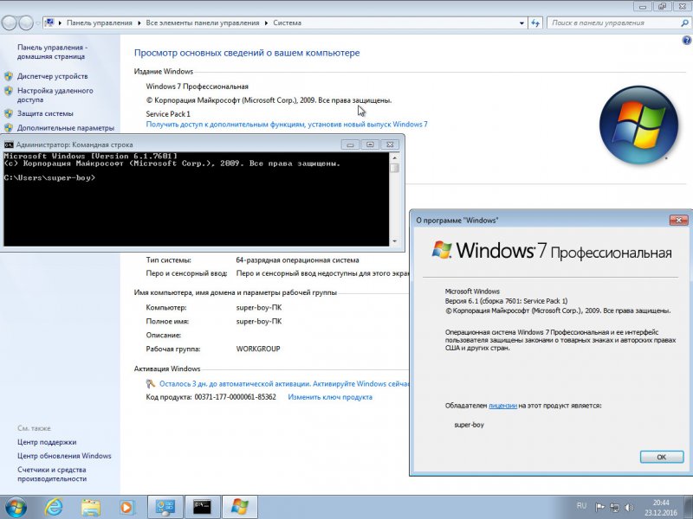The height and width of the screenshot is (519, 693).
Task: Open Счетчики и средства производительности link
Action: tap(52, 474)
